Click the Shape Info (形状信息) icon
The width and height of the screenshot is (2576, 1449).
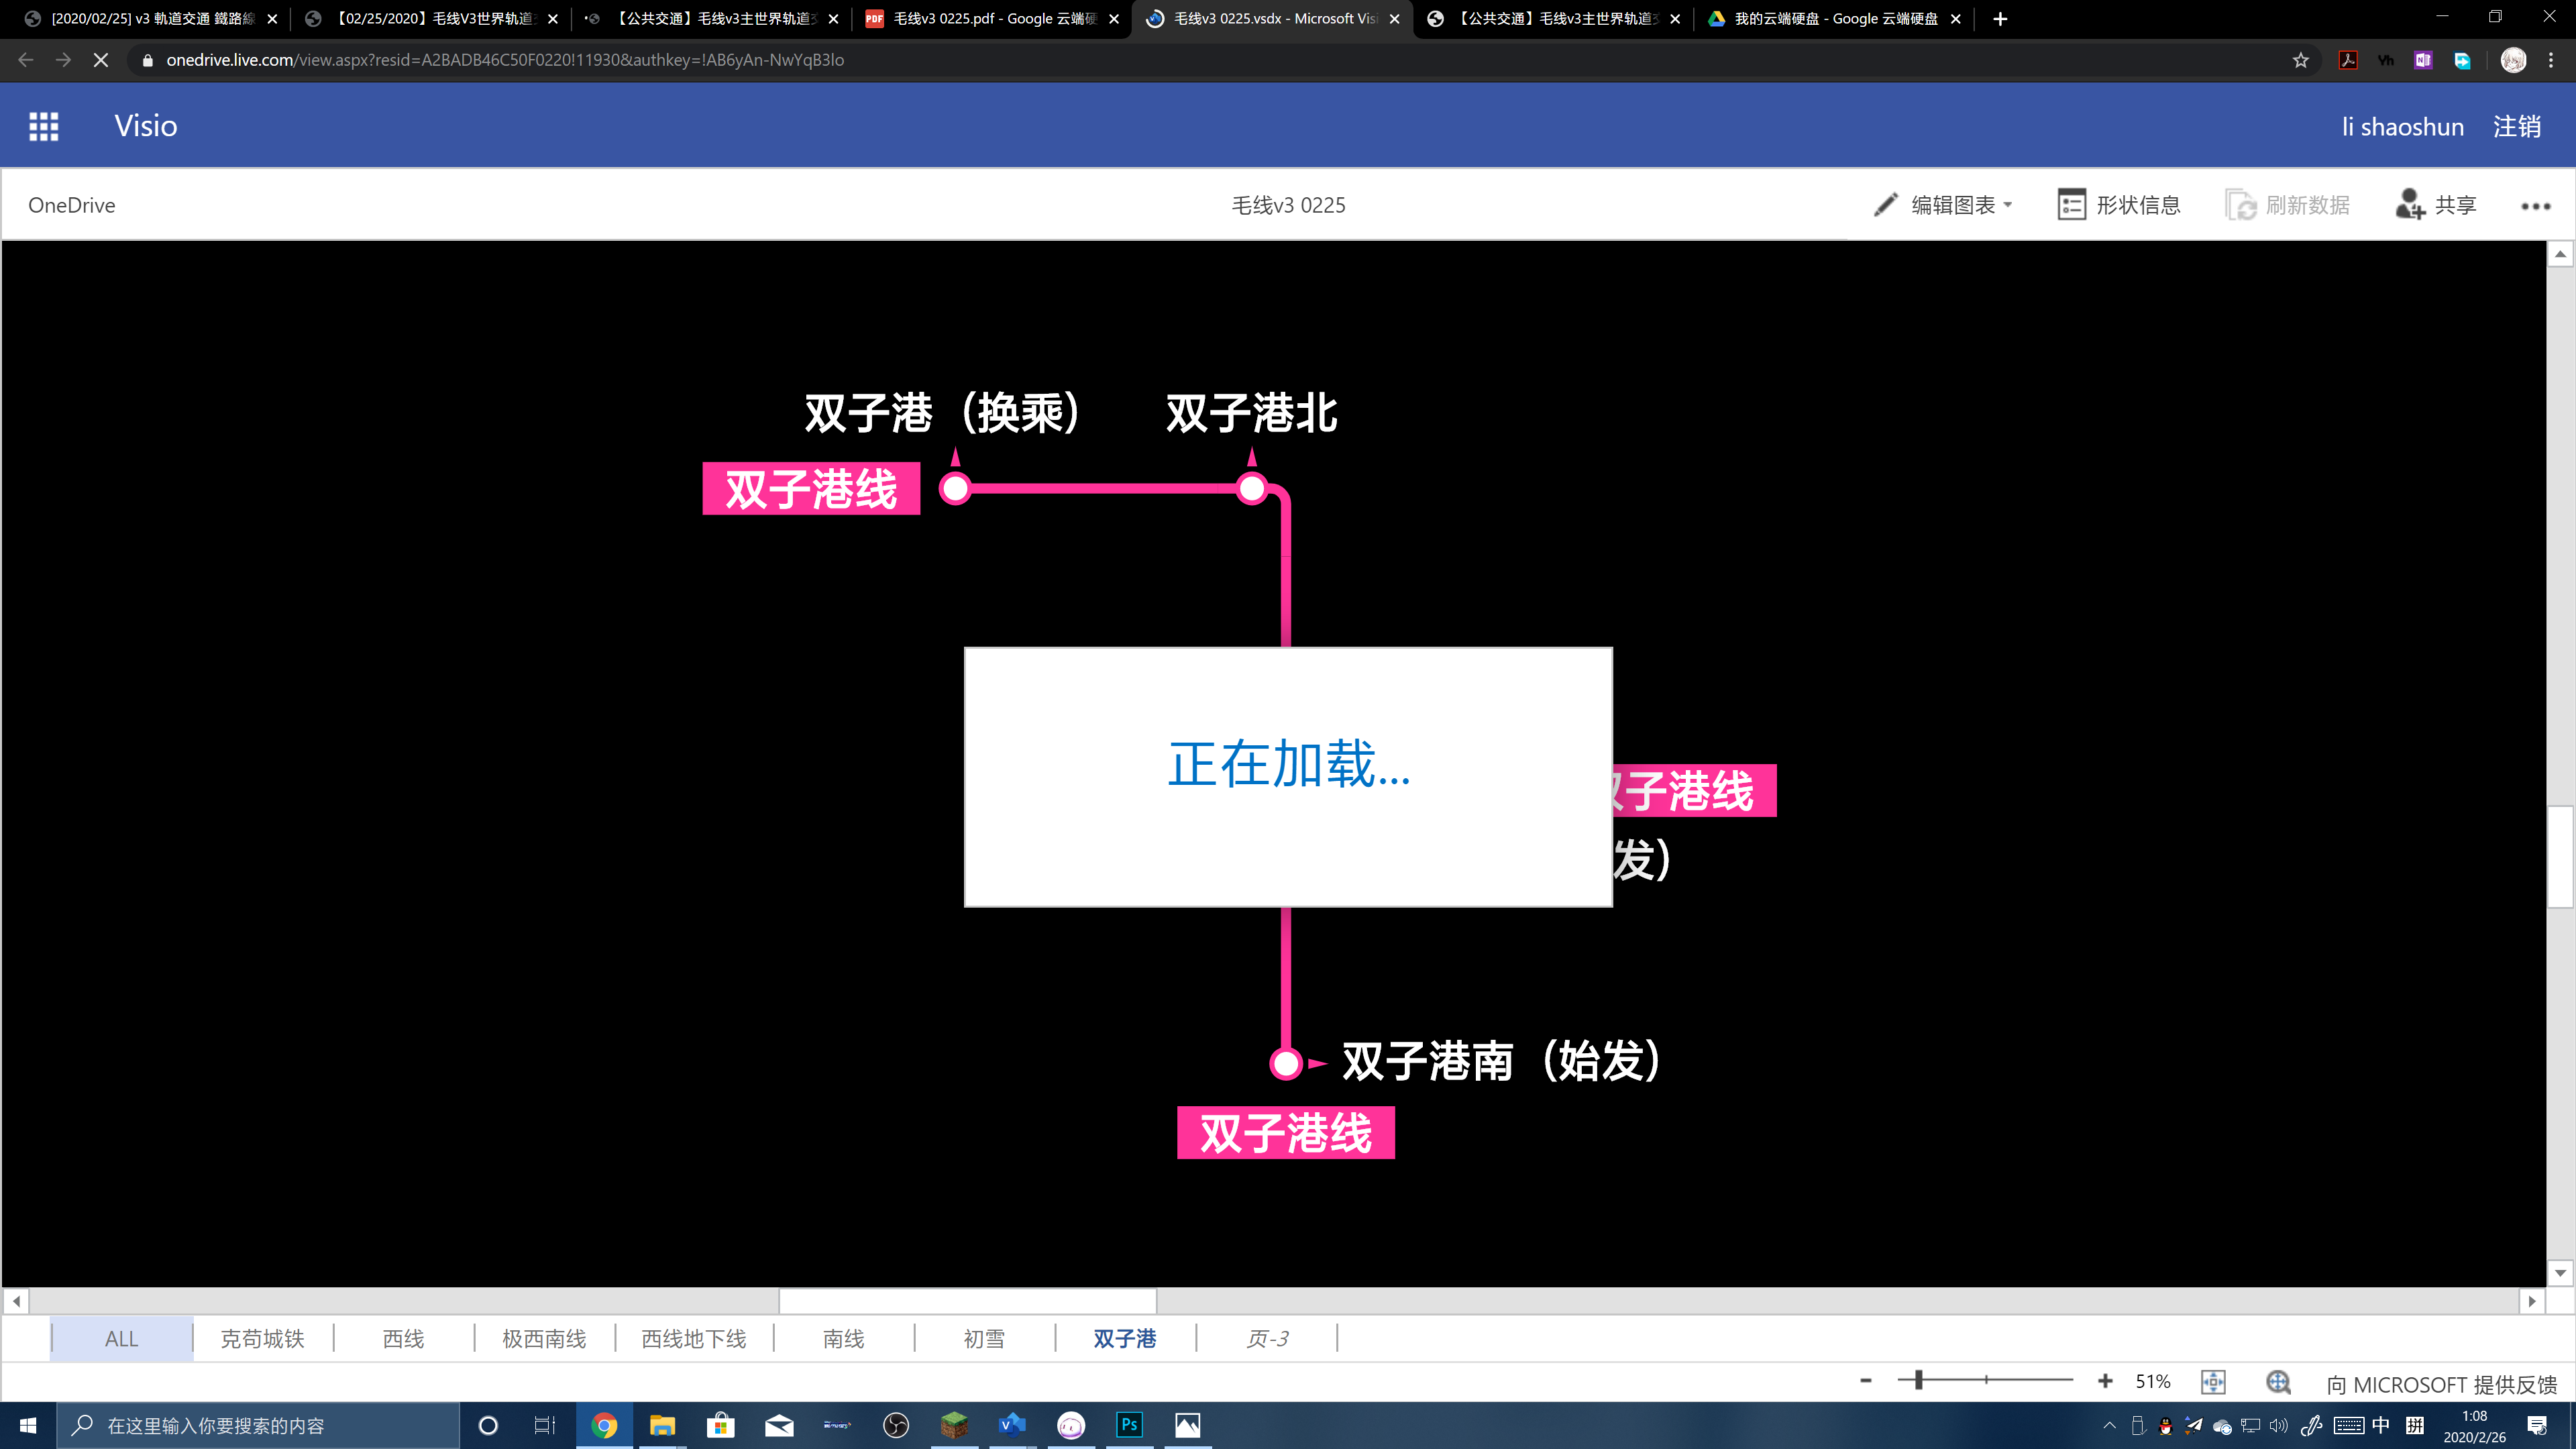tap(2071, 205)
